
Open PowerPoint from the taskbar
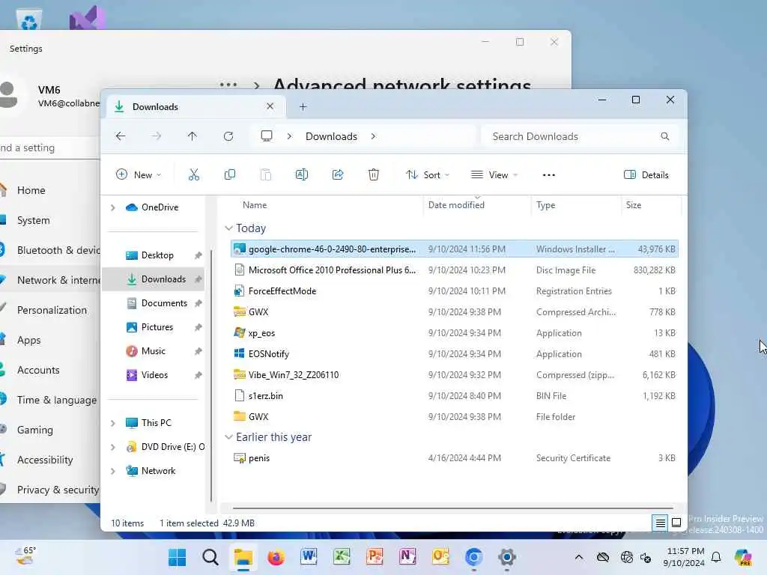click(x=375, y=557)
